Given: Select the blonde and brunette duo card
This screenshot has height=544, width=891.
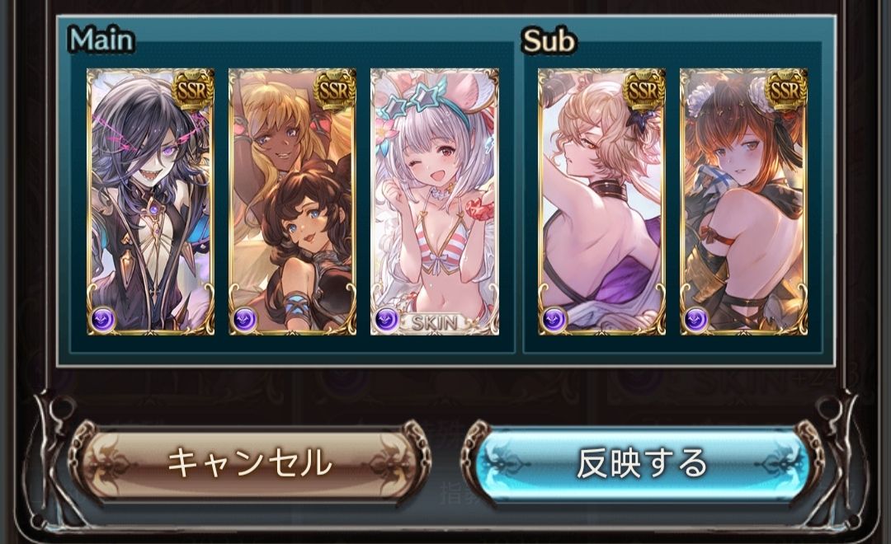Looking at the screenshot, I should click(x=293, y=202).
